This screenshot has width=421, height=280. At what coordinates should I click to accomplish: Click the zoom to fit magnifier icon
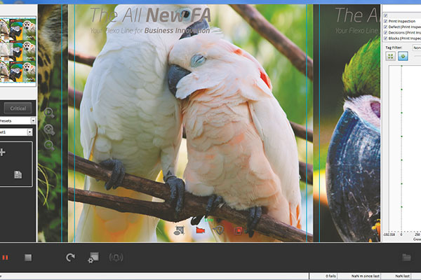[x=49, y=129]
